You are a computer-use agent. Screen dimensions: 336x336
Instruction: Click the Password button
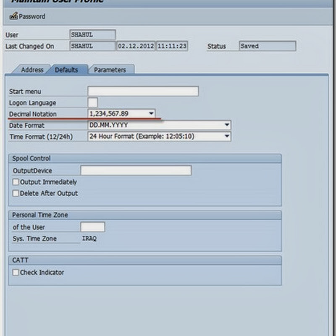pyautogui.click(x=27, y=17)
